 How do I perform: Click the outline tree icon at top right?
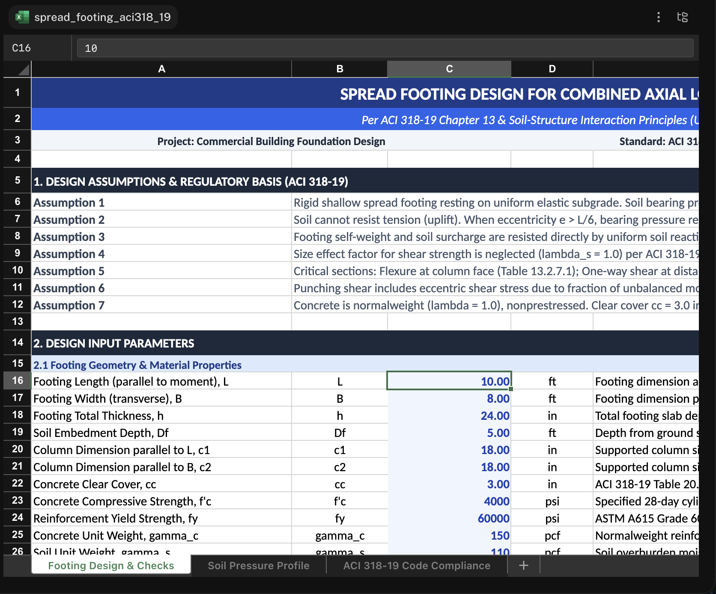tap(683, 17)
